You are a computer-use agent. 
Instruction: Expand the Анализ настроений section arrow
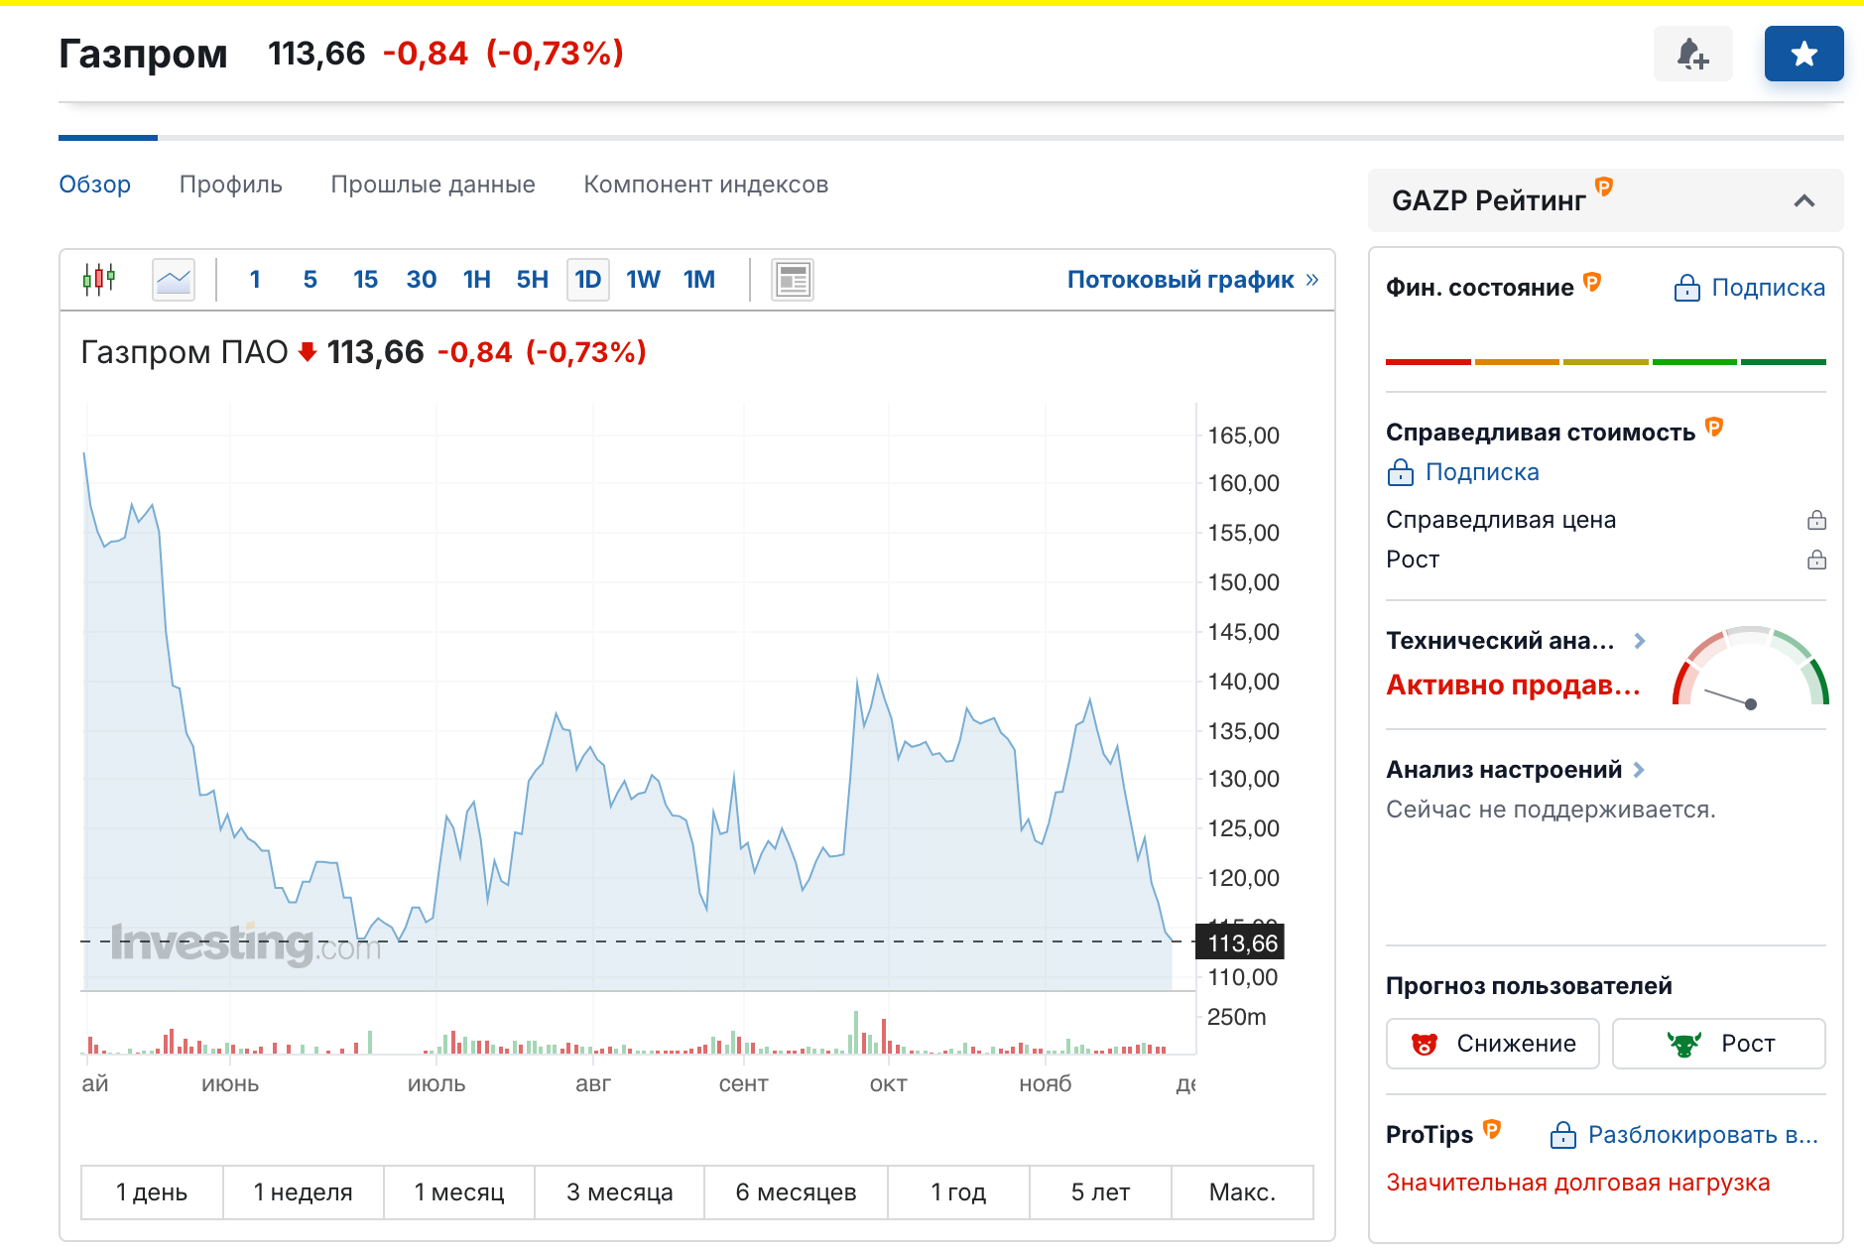click(1639, 770)
